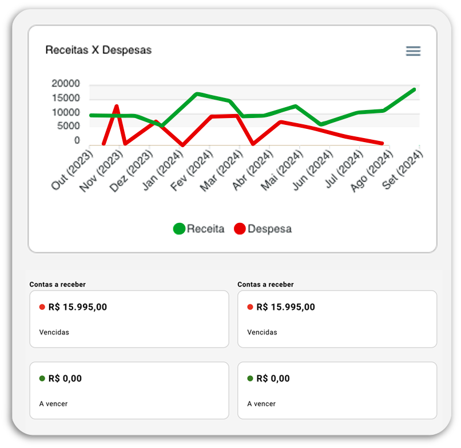Click green dot in left A vencer card
Screen dimensions: 461x448
click(x=42, y=378)
